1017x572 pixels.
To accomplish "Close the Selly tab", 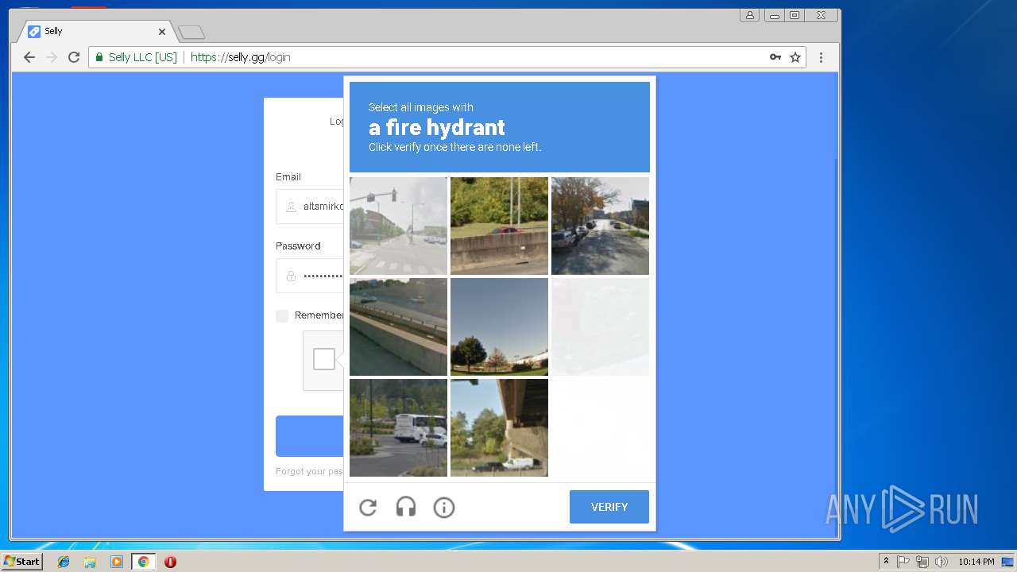I will [162, 32].
